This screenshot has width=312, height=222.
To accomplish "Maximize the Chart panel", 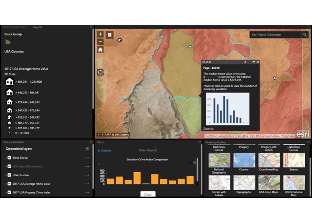I will 200,142.
